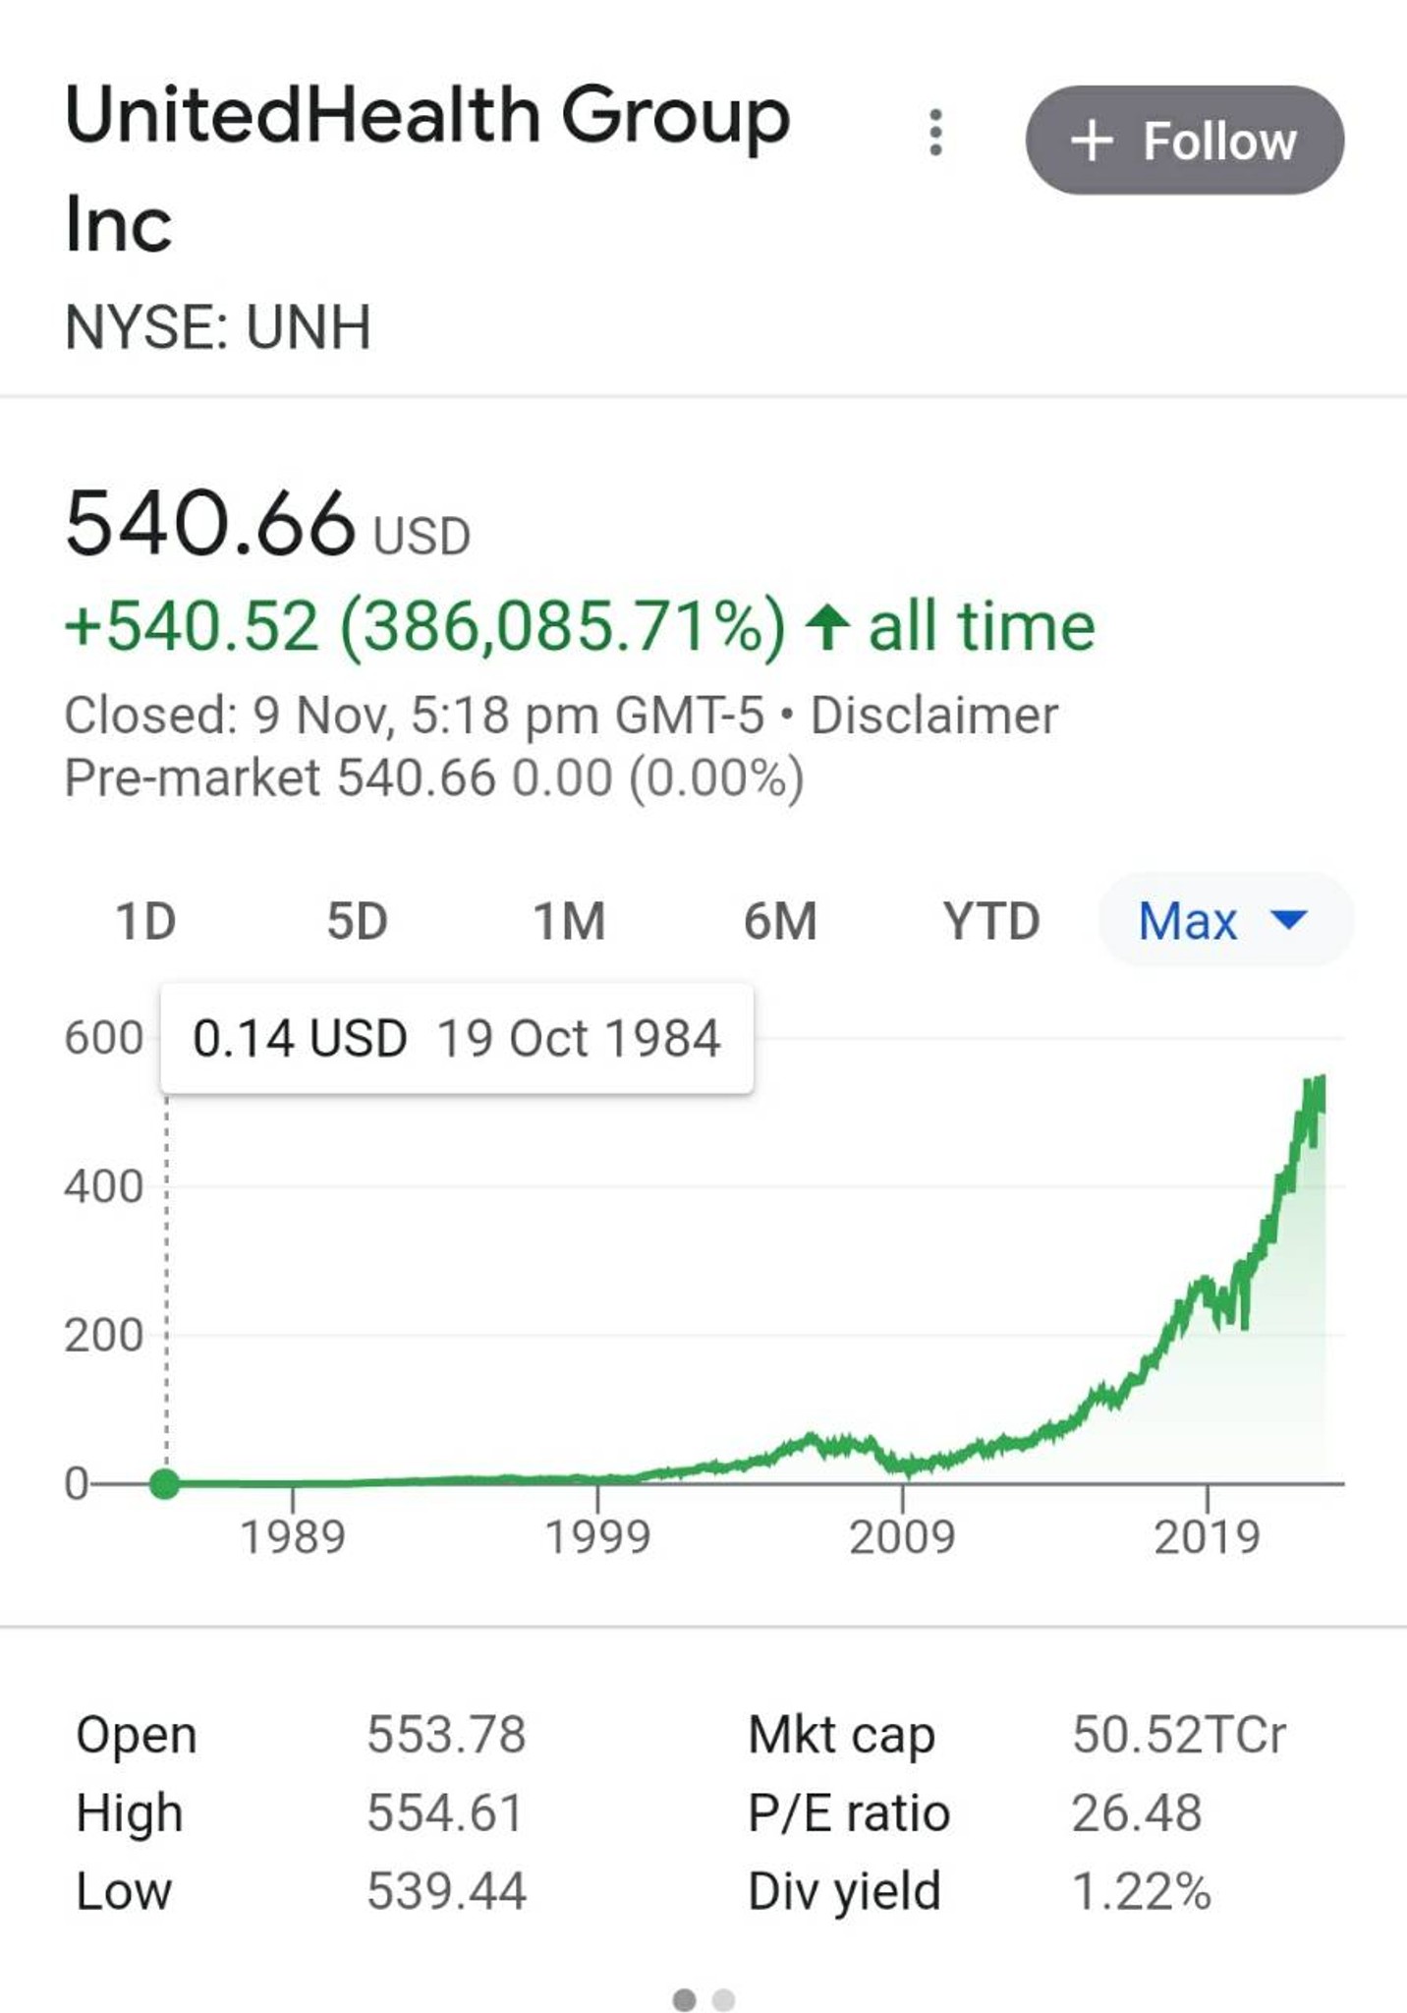Select the 1D time range tab
Screen dimensions: 1407x2013
[145, 921]
